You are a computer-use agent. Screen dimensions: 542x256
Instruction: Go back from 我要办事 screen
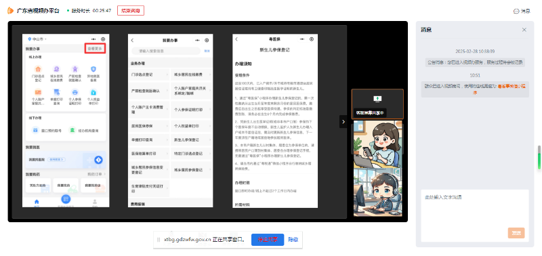tap(132, 41)
